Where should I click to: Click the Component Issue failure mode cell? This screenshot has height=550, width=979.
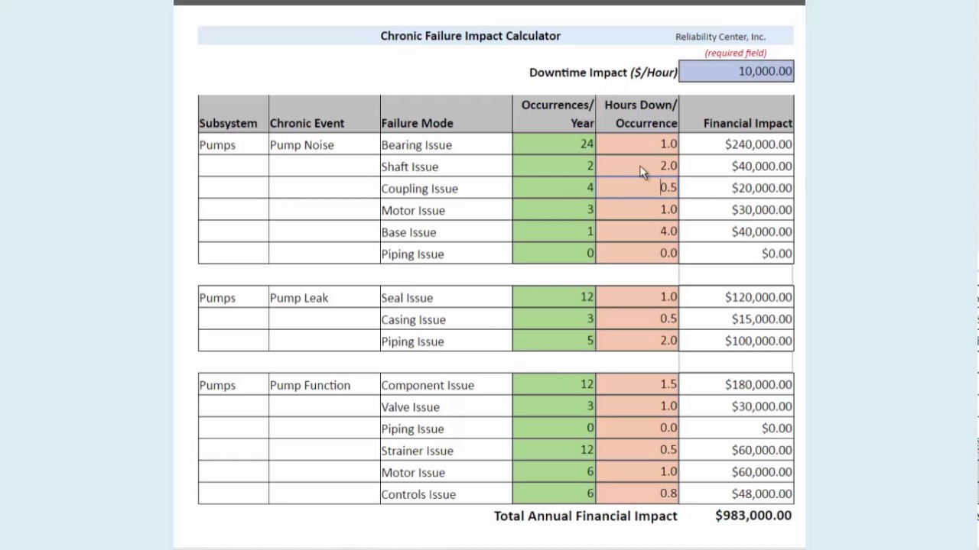[x=446, y=385]
